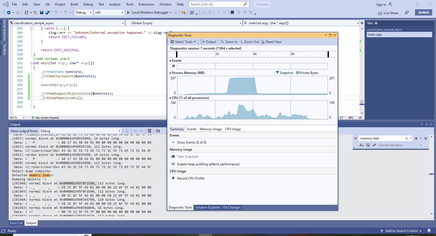Switch to the Solution Explorer tab
Viewport: 436px width, 236px height.
(207, 207)
